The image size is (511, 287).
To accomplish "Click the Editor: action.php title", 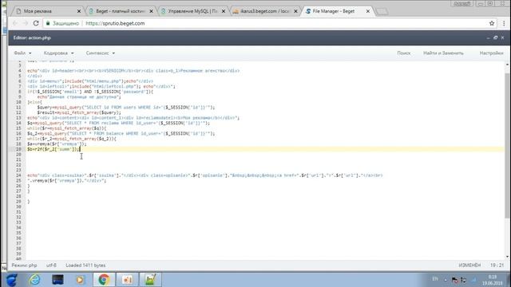I will point(32,37).
